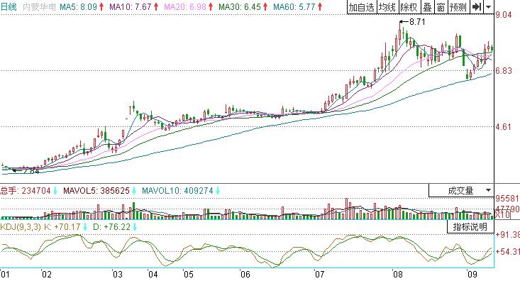Click the X10 volume scale icon
Viewport: 520px width, 281px height.
pos(502,215)
